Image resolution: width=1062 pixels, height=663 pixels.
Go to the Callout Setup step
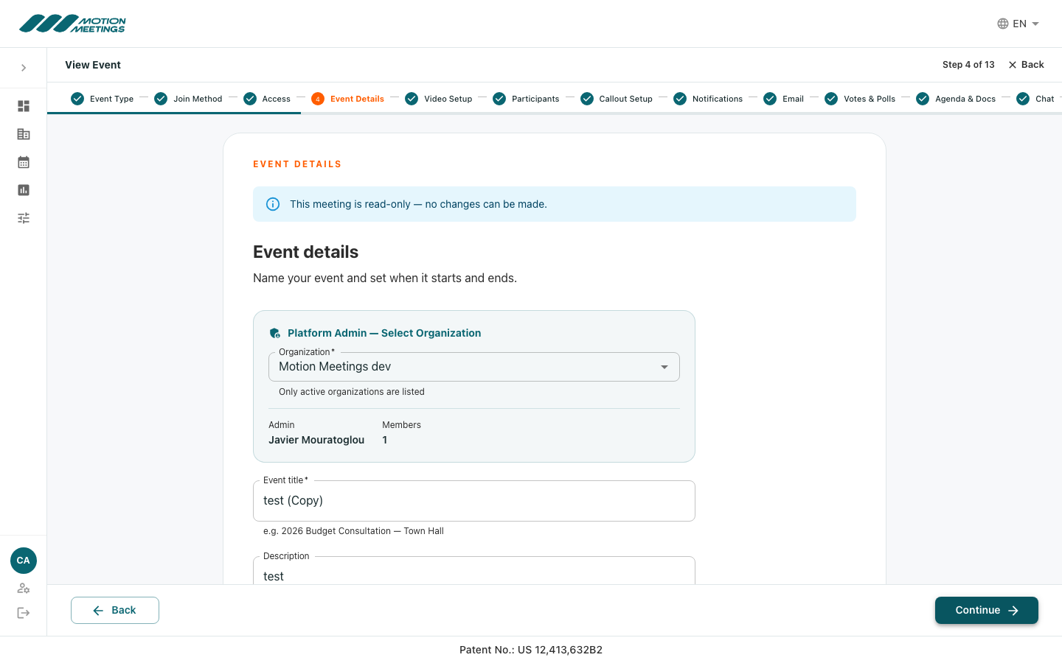(617, 99)
